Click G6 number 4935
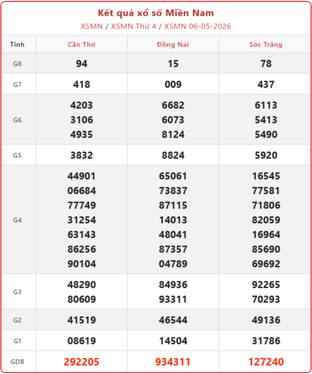The width and height of the screenshot is (312, 374). pyautogui.click(x=81, y=134)
